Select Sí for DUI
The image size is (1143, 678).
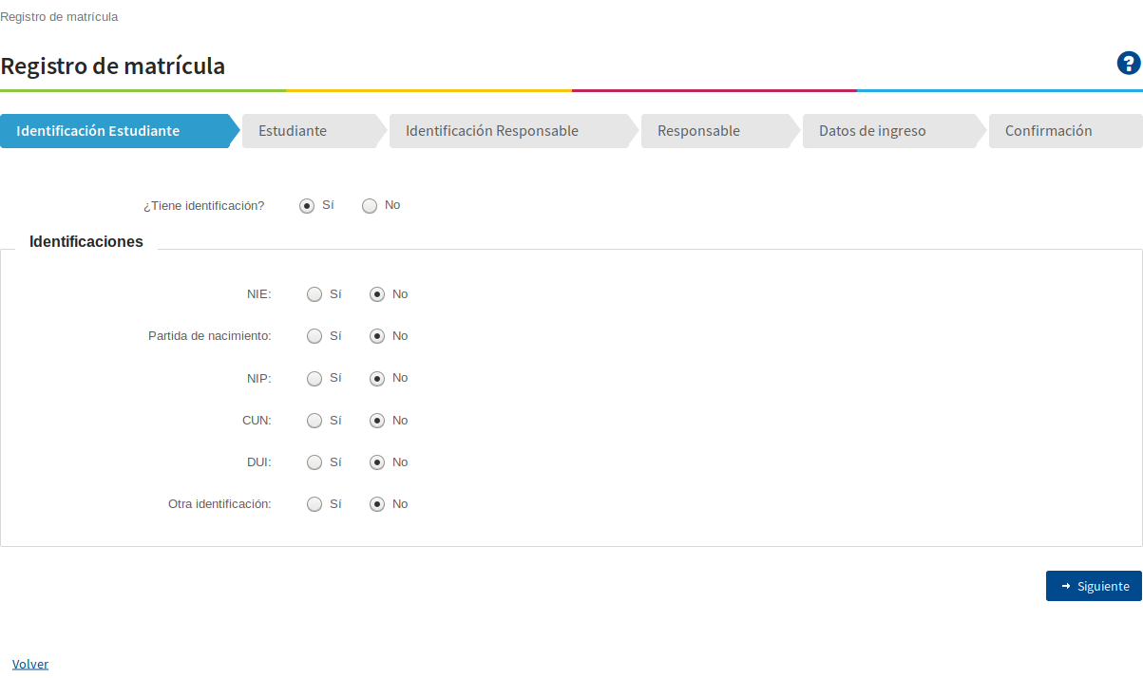click(314, 462)
